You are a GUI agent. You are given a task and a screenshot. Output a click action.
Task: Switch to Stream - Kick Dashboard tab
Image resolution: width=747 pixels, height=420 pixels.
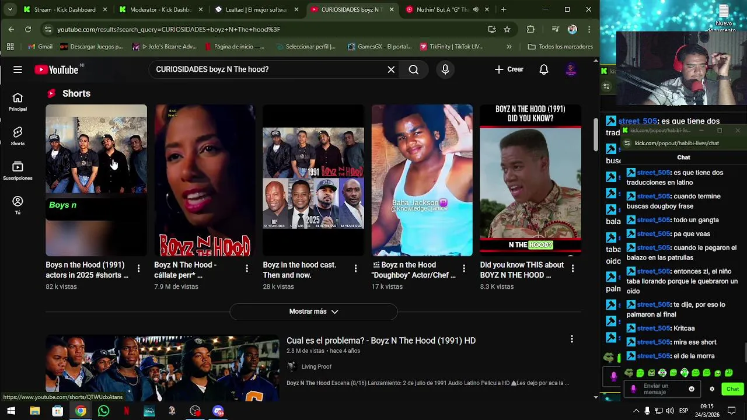click(65, 9)
